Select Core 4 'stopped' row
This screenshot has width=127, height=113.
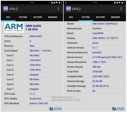click(32, 75)
